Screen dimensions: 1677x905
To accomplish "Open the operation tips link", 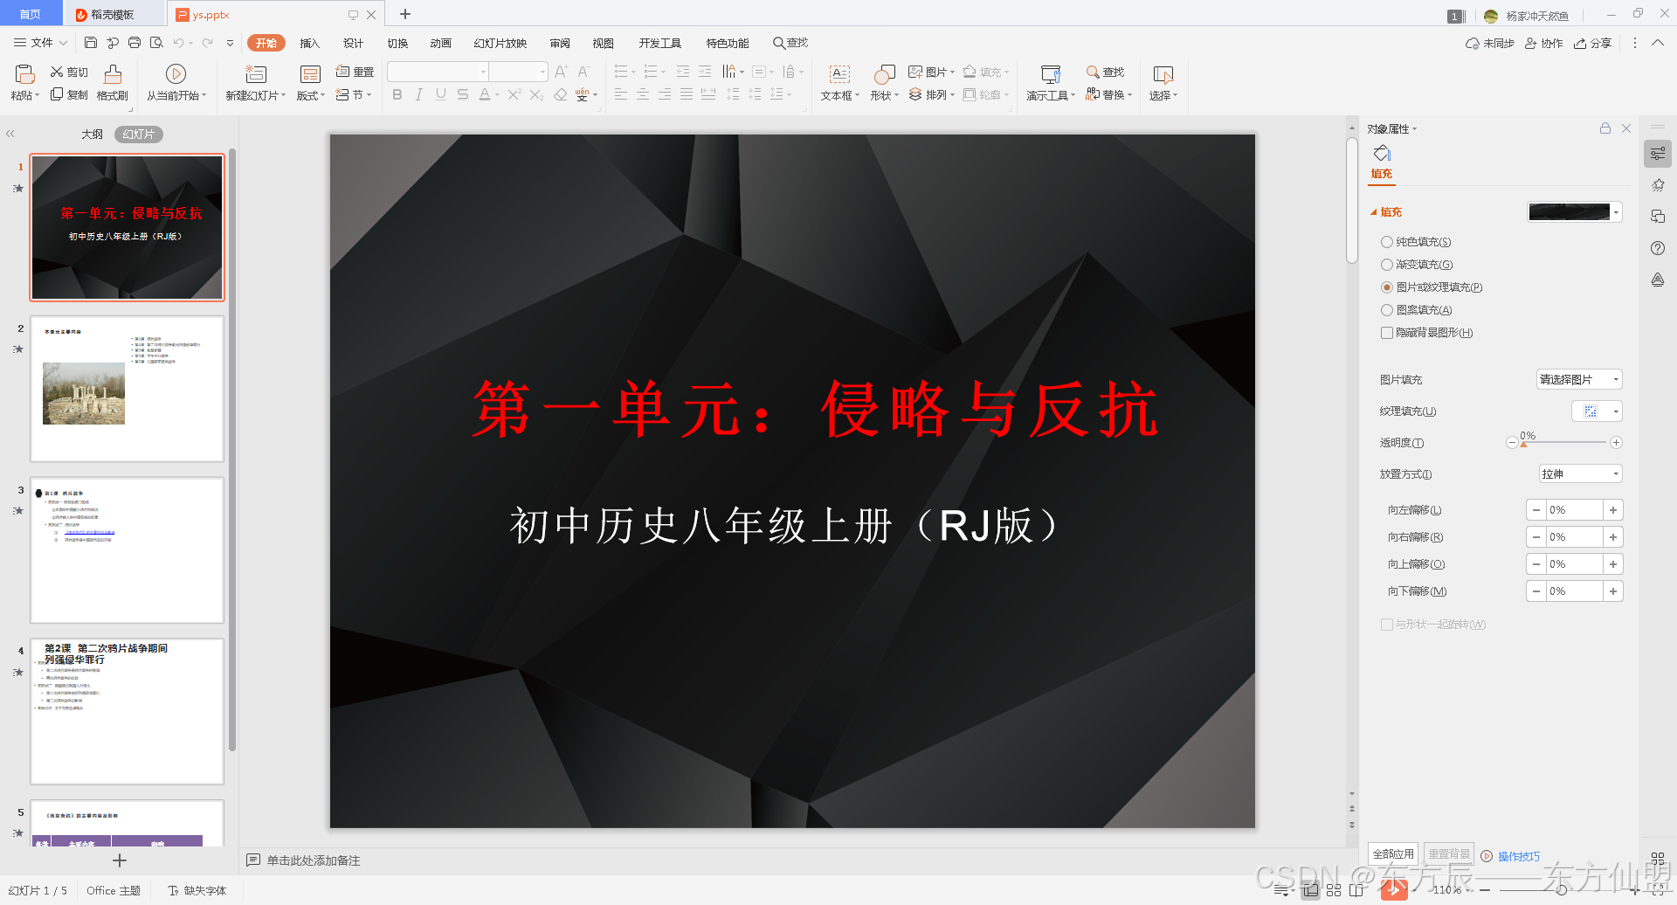I will click(x=1519, y=856).
